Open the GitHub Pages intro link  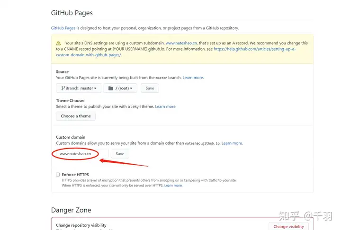click(63, 28)
